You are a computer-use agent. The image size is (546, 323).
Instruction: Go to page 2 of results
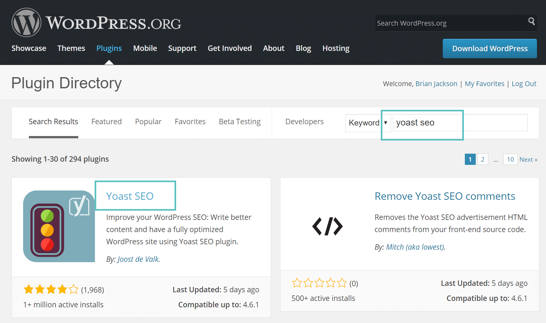(482, 159)
